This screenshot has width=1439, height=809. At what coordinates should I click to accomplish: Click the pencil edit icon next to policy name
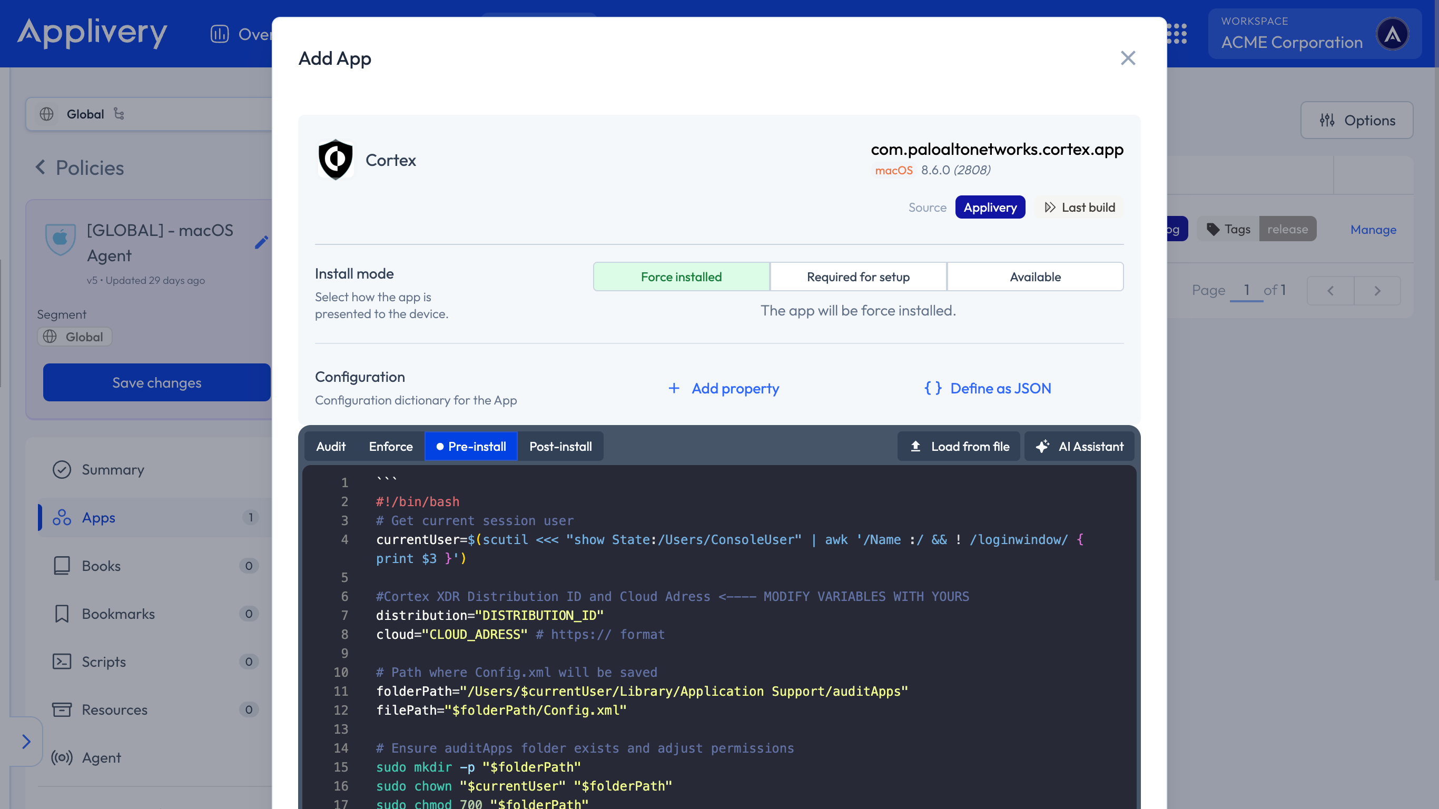(261, 242)
